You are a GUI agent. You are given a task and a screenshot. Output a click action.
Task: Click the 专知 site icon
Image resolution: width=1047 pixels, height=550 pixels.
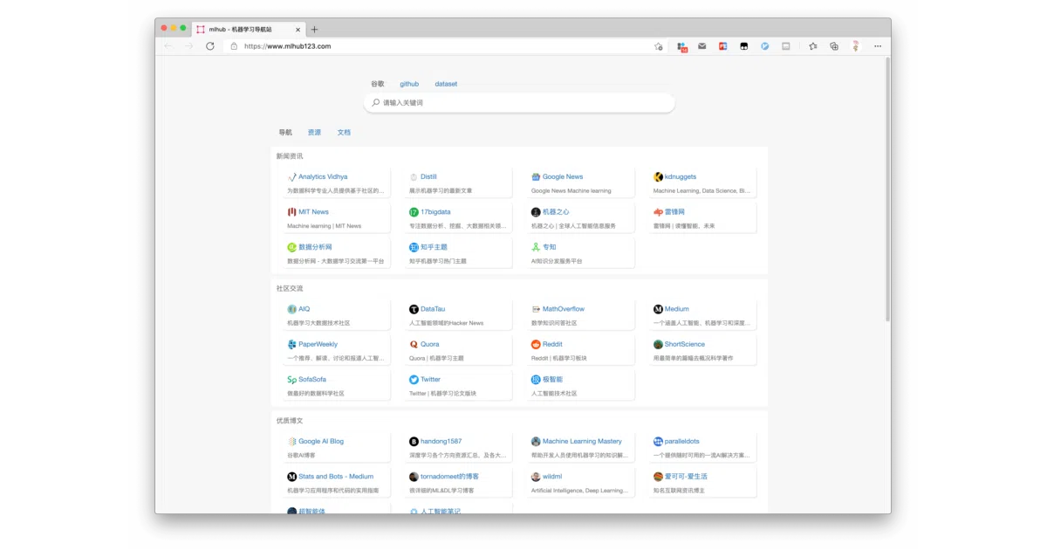[x=536, y=247]
